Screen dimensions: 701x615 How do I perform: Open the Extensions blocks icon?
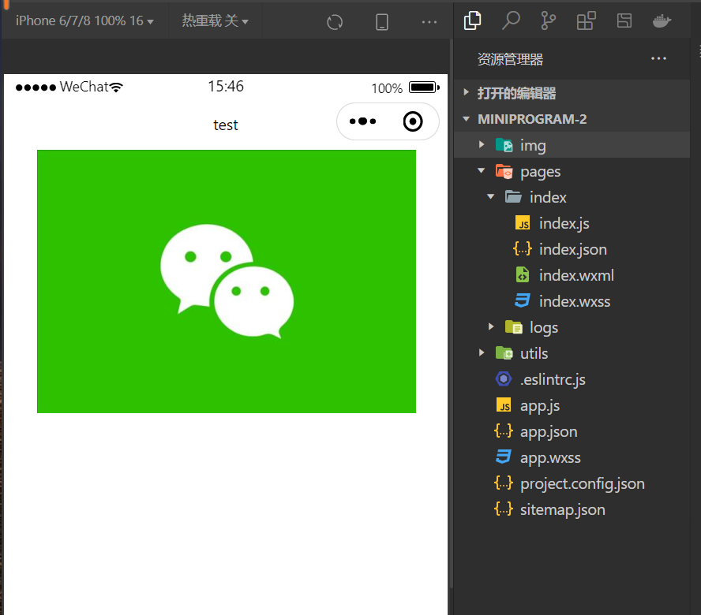click(586, 20)
